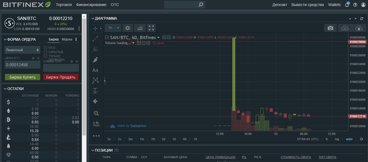The width and height of the screenshot is (368, 162).
Task: Open chart settings gear in toolbar
Action: point(128,28)
